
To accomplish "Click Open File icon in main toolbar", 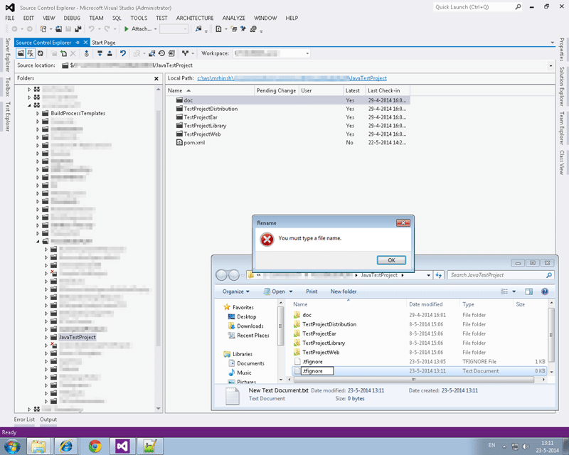I will pos(59,29).
